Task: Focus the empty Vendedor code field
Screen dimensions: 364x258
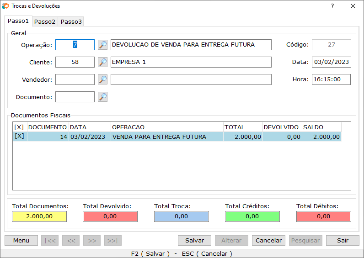Action: [75, 79]
